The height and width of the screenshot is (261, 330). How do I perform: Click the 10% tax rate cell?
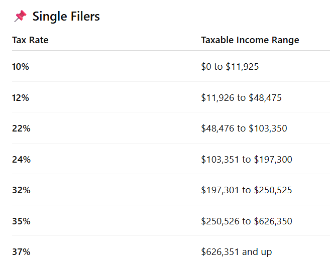[21, 66]
